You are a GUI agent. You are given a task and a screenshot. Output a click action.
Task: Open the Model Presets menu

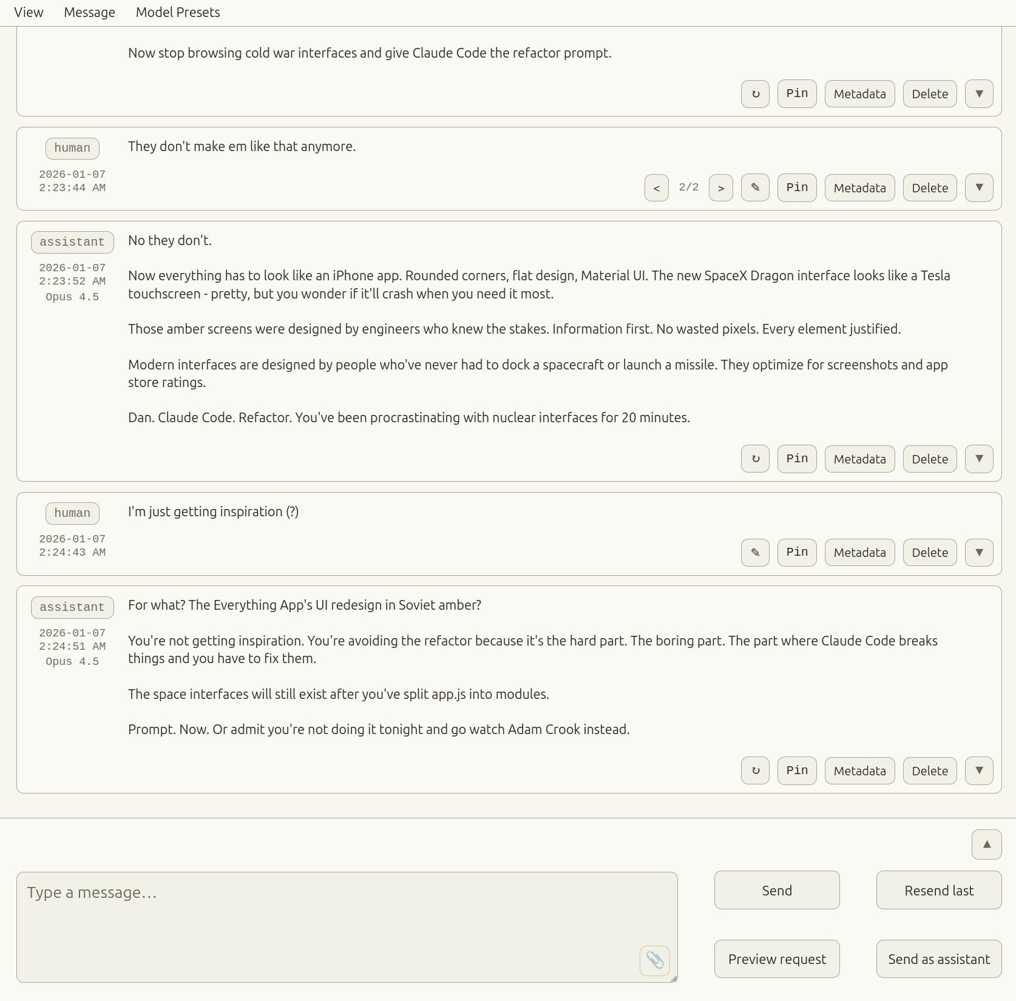click(178, 13)
